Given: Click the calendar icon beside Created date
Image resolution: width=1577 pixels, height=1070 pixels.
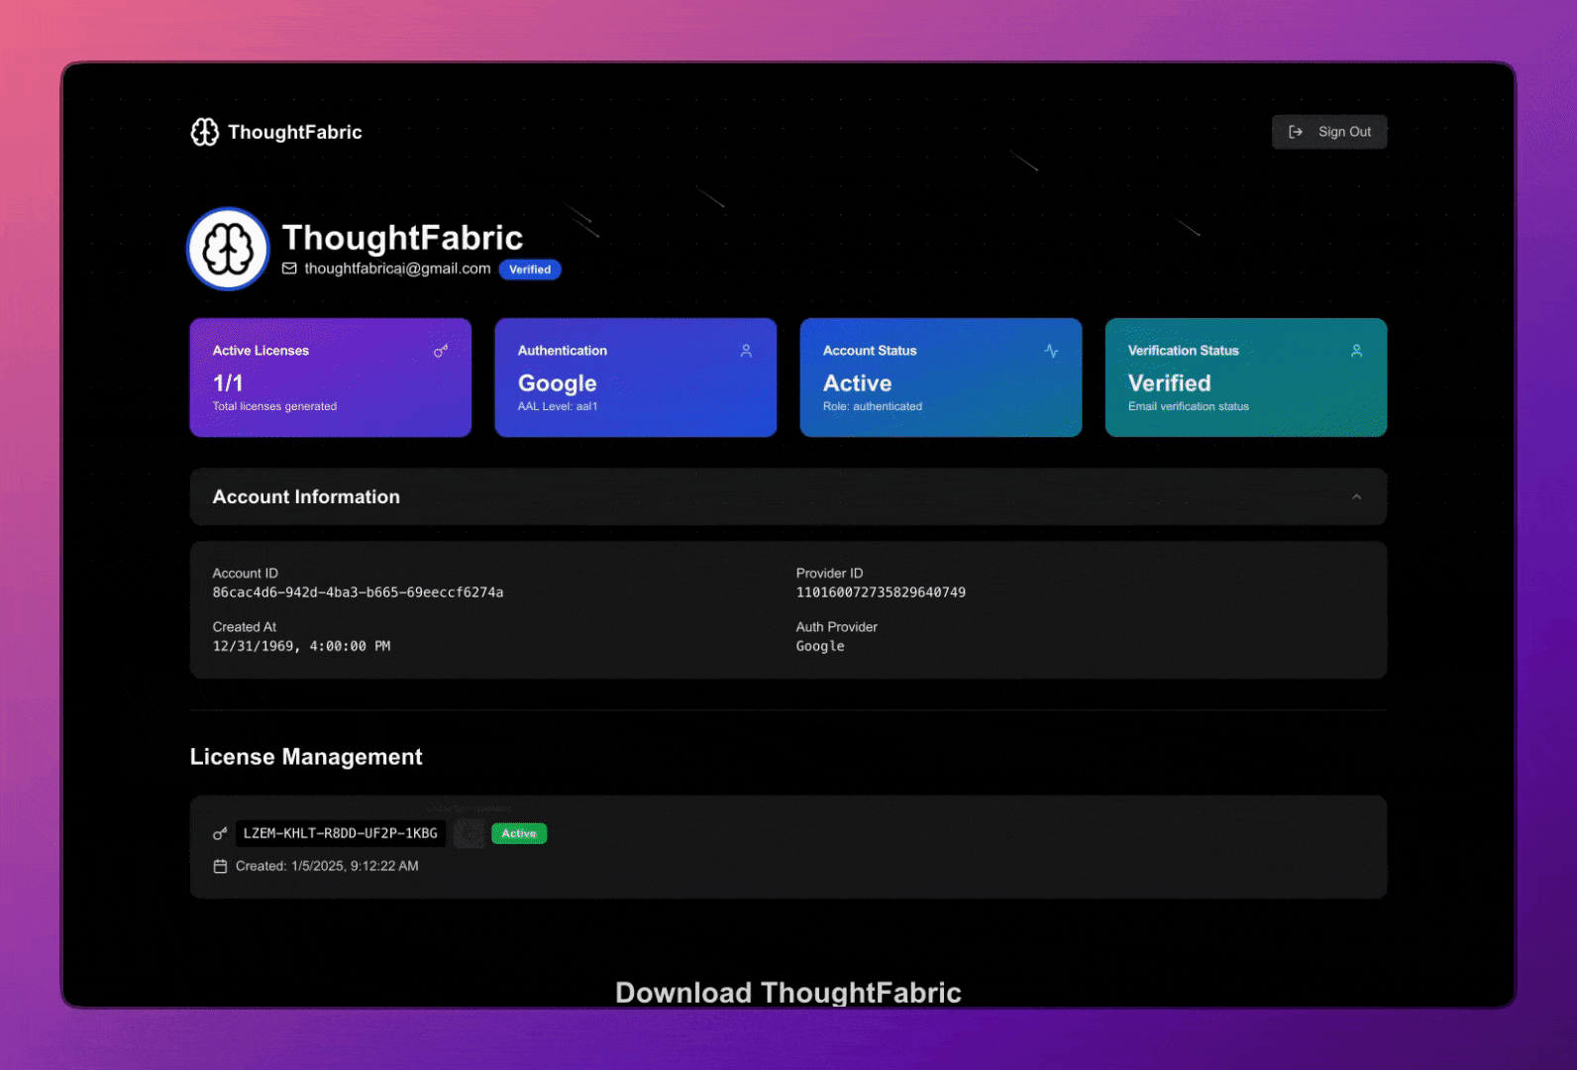Looking at the screenshot, I should (x=220, y=867).
